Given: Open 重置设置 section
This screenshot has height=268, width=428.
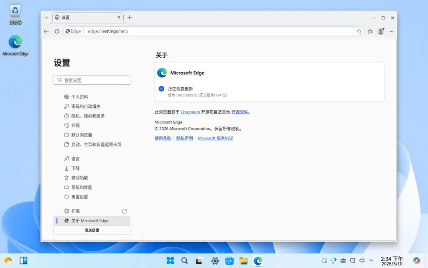Looking at the screenshot, I should (x=92, y=197).
